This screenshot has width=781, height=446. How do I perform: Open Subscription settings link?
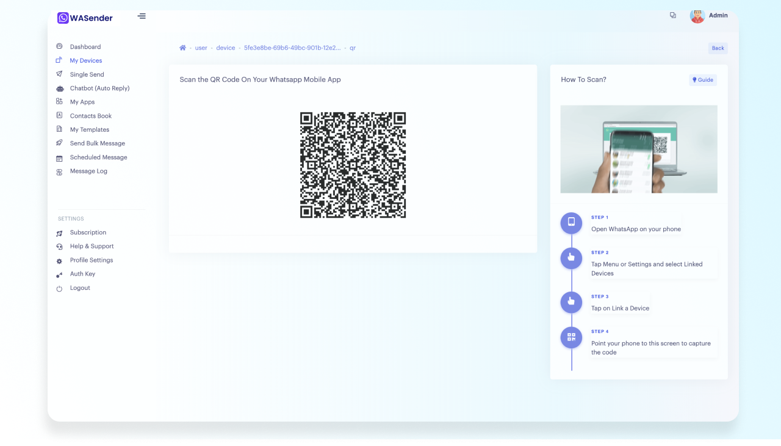(x=88, y=232)
